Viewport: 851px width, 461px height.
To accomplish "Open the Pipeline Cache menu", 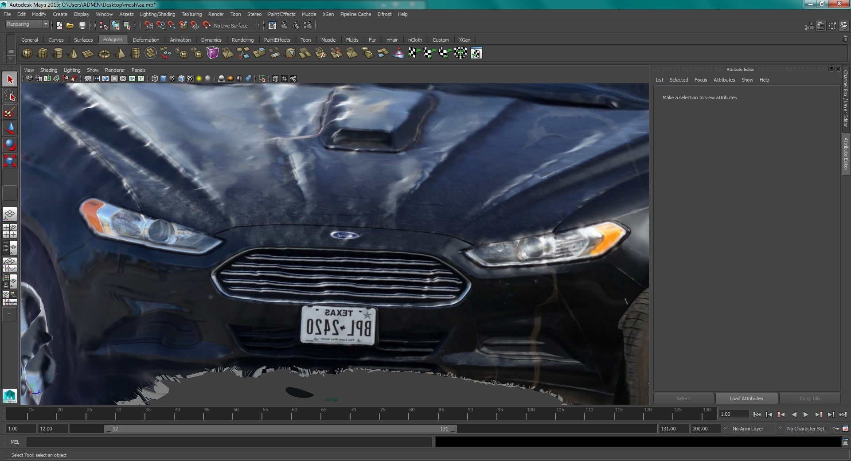I will [355, 14].
